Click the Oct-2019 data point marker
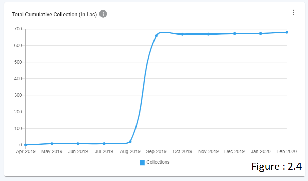Screen dimensions: 308x181 [x=182, y=34]
